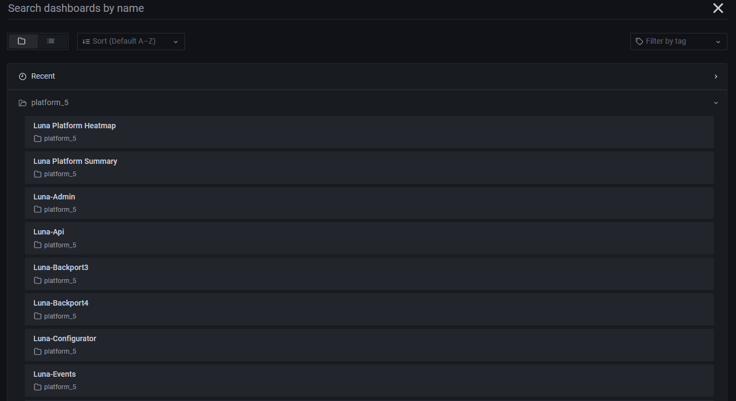Click folder icon under Luna-Events

click(38, 387)
